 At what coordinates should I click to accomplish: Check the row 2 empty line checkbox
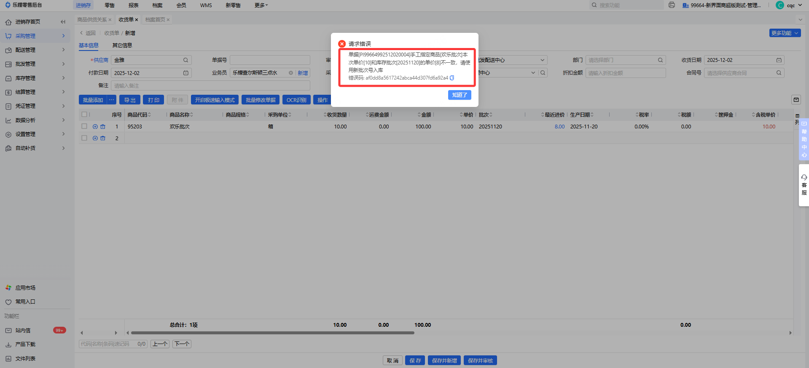[x=84, y=138]
